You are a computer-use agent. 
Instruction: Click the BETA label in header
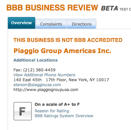[109, 9]
